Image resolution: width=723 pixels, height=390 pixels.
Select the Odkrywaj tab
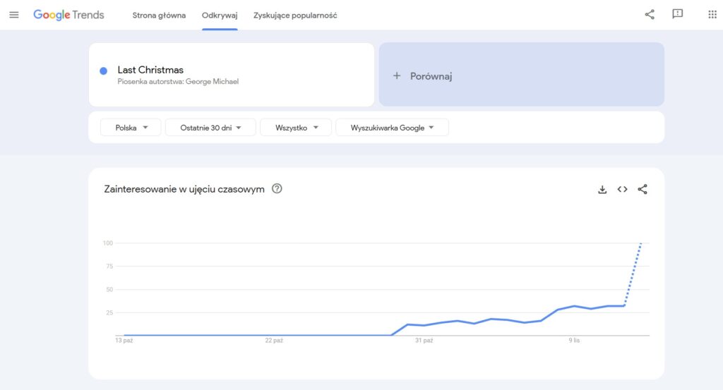click(x=220, y=16)
